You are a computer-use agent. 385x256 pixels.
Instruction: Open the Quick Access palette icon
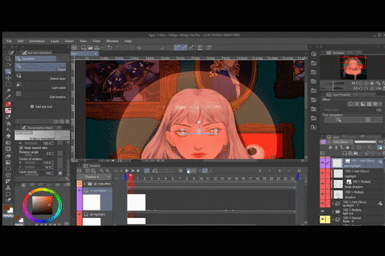point(313,54)
